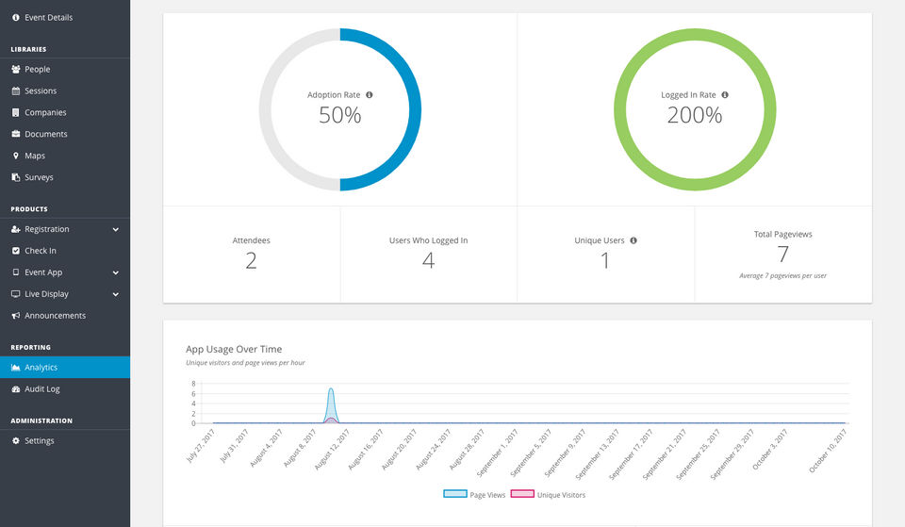The image size is (905, 527).
Task: Click the Settings gear icon
Action: coord(16,440)
